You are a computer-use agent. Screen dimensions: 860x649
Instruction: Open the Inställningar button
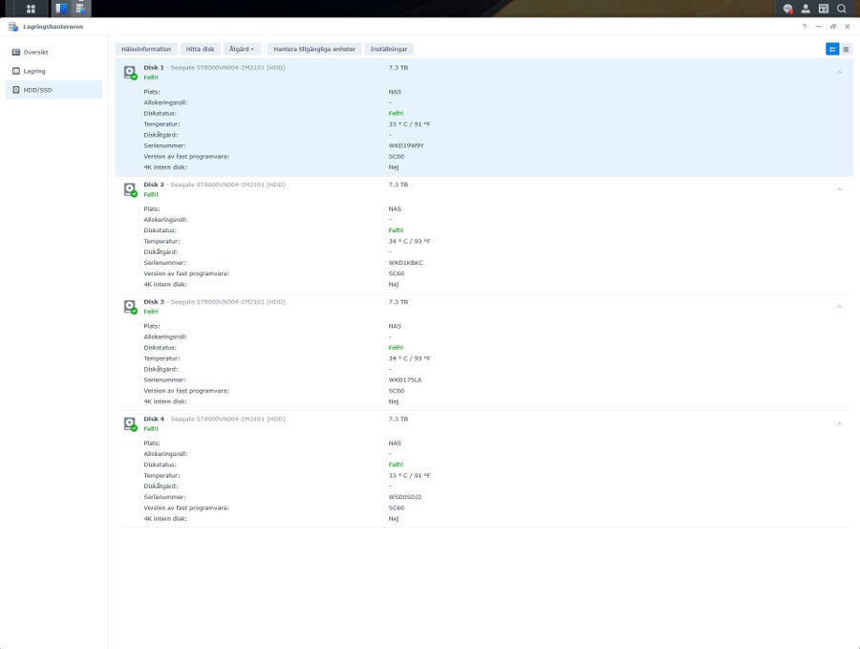pyautogui.click(x=389, y=50)
